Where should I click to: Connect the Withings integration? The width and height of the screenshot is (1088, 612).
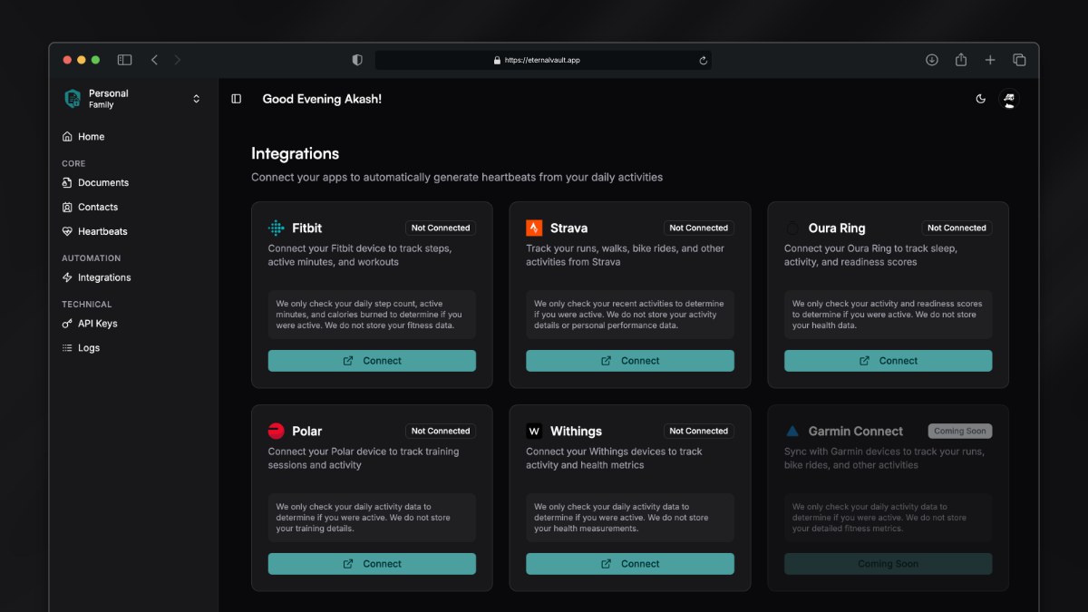pyautogui.click(x=630, y=564)
